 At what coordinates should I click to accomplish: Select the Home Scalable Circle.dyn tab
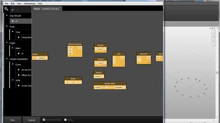[x=47, y=9]
